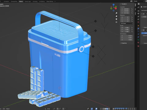The height and width of the screenshot is (110, 147).
Task: Expand the Advanced section in modifier
Action: 145,43
